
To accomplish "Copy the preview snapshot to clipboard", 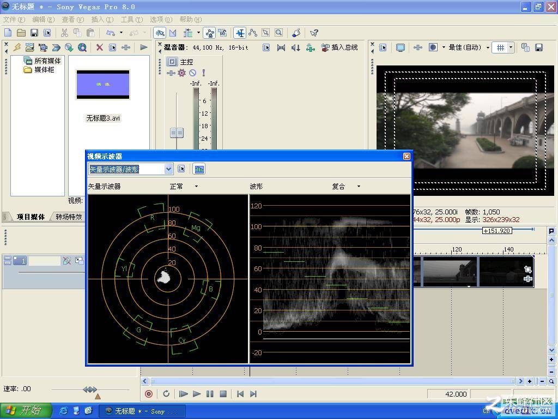I will [x=526, y=48].
